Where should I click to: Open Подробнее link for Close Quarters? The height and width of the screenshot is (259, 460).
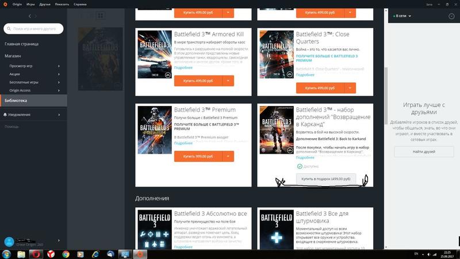click(305, 75)
